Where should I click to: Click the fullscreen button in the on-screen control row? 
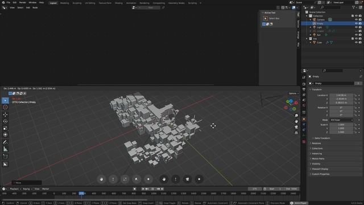coord(125,179)
